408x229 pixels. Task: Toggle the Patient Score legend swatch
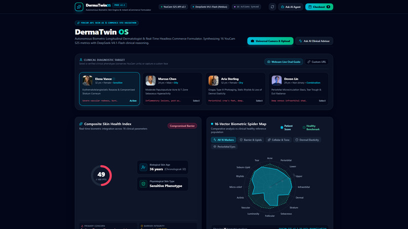coord(282,127)
